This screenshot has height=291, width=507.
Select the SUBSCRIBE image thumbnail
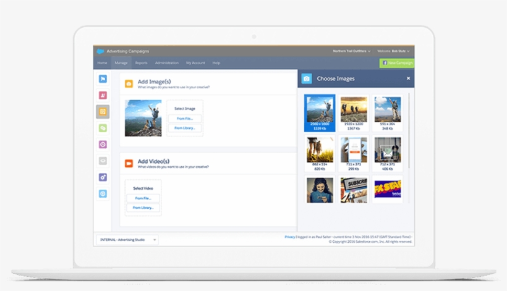pos(354,190)
